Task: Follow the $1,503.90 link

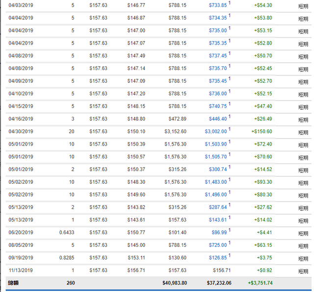Action: click(x=216, y=144)
